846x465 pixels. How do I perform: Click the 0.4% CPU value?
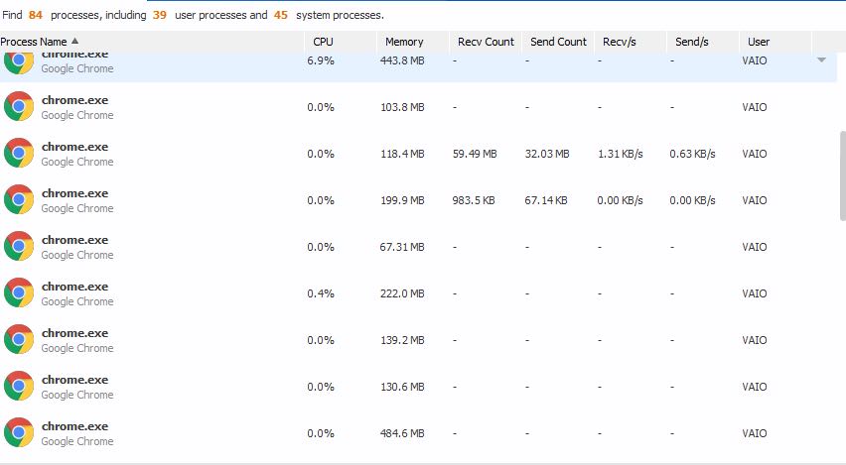pos(321,293)
